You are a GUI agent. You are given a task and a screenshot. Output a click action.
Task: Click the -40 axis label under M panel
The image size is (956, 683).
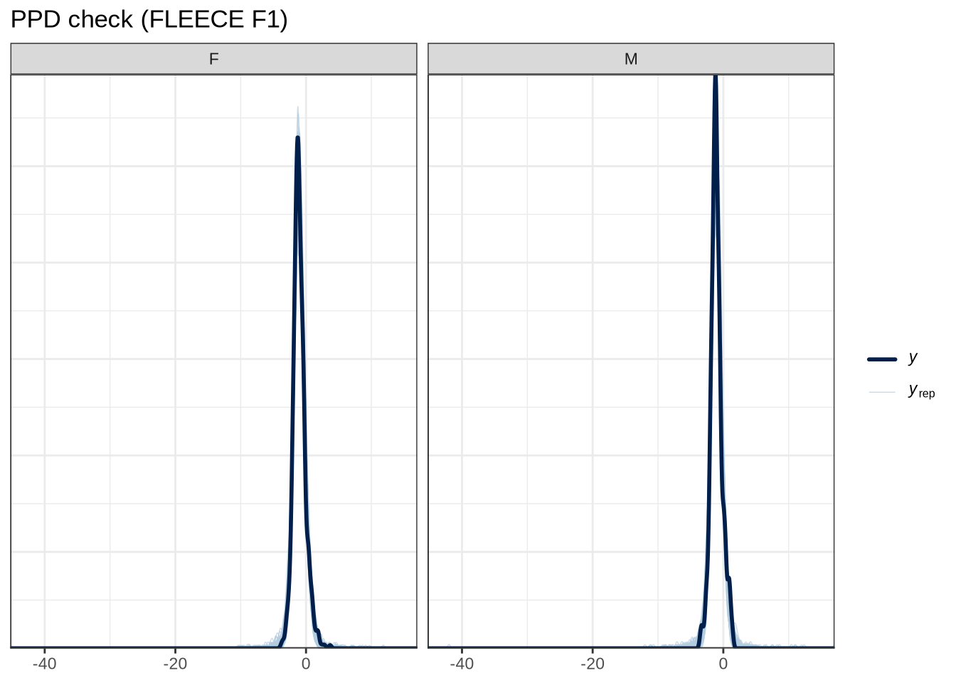click(x=462, y=664)
